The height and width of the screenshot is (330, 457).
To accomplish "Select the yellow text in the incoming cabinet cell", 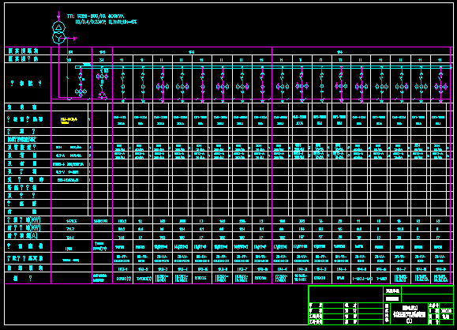I will point(69,121).
